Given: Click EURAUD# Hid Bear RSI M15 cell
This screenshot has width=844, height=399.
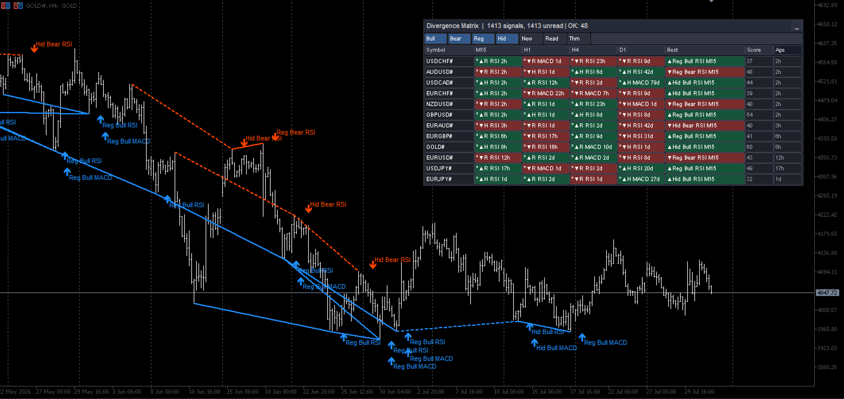Looking at the screenshot, I should pos(705,126).
